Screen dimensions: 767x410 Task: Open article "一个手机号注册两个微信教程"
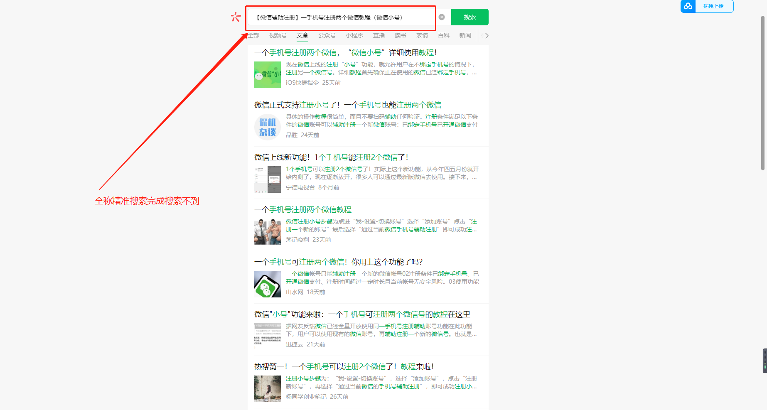pyautogui.click(x=303, y=210)
